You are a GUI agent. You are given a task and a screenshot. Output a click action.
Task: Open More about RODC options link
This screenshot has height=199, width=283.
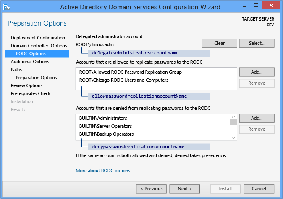click(x=103, y=171)
